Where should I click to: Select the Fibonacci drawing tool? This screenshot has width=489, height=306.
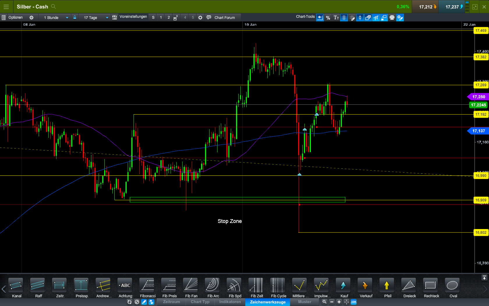[x=148, y=287]
